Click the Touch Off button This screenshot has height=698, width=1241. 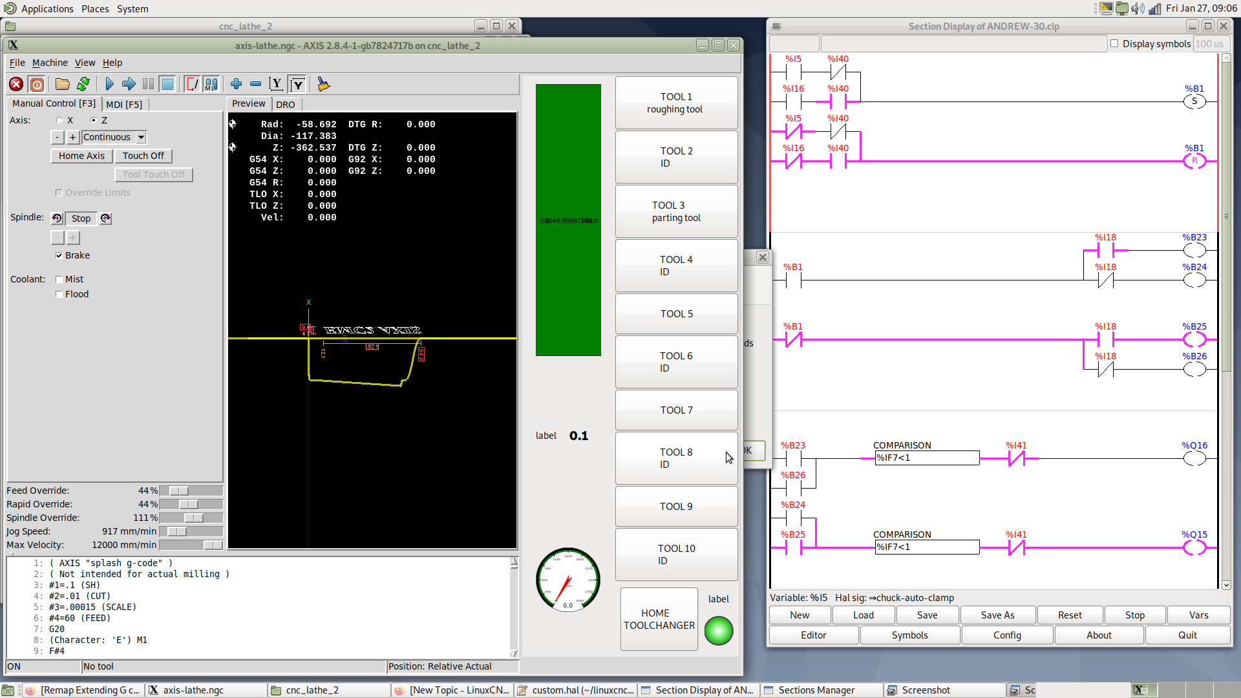(x=143, y=156)
